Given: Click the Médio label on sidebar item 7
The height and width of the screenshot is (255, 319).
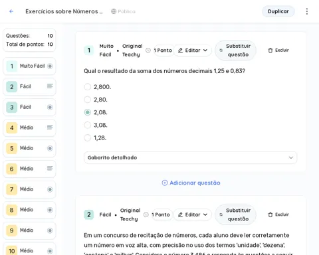Looking at the screenshot, I should [x=27, y=189].
